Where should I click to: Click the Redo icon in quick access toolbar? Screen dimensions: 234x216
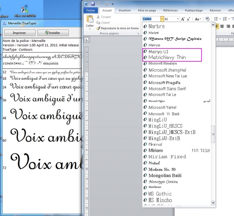[x=107, y=4]
